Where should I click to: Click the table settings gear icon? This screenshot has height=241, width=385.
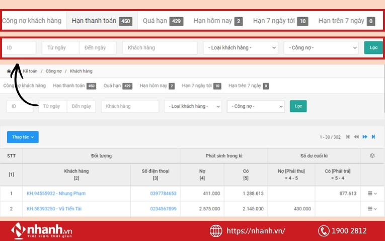[372, 156]
